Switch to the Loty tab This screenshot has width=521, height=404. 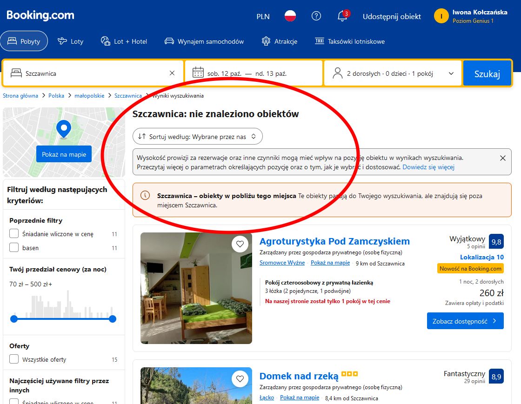click(x=70, y=41)
